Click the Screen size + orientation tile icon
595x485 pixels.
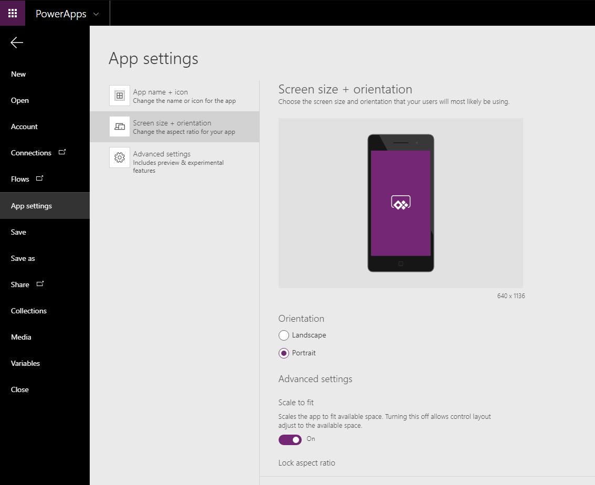(x=120, y=126)
